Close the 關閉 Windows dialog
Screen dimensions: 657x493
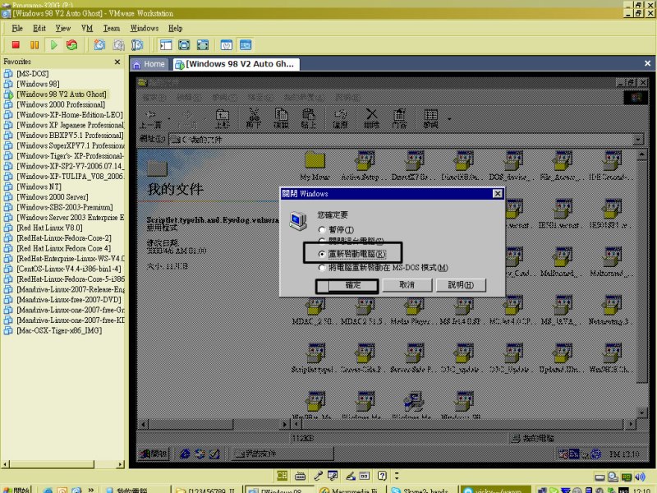498,194
